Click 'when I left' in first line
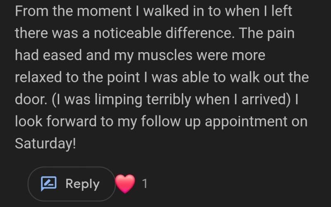Image resolution: width=331 pixels, height=207 pixels. tap(259, 11)
